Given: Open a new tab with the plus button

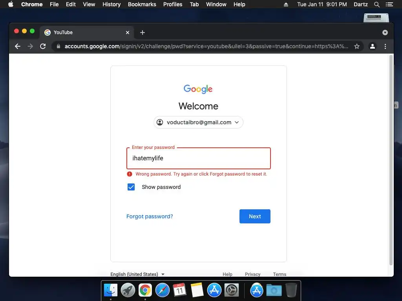Looking at the screenshot, I should tap(143, 33).
